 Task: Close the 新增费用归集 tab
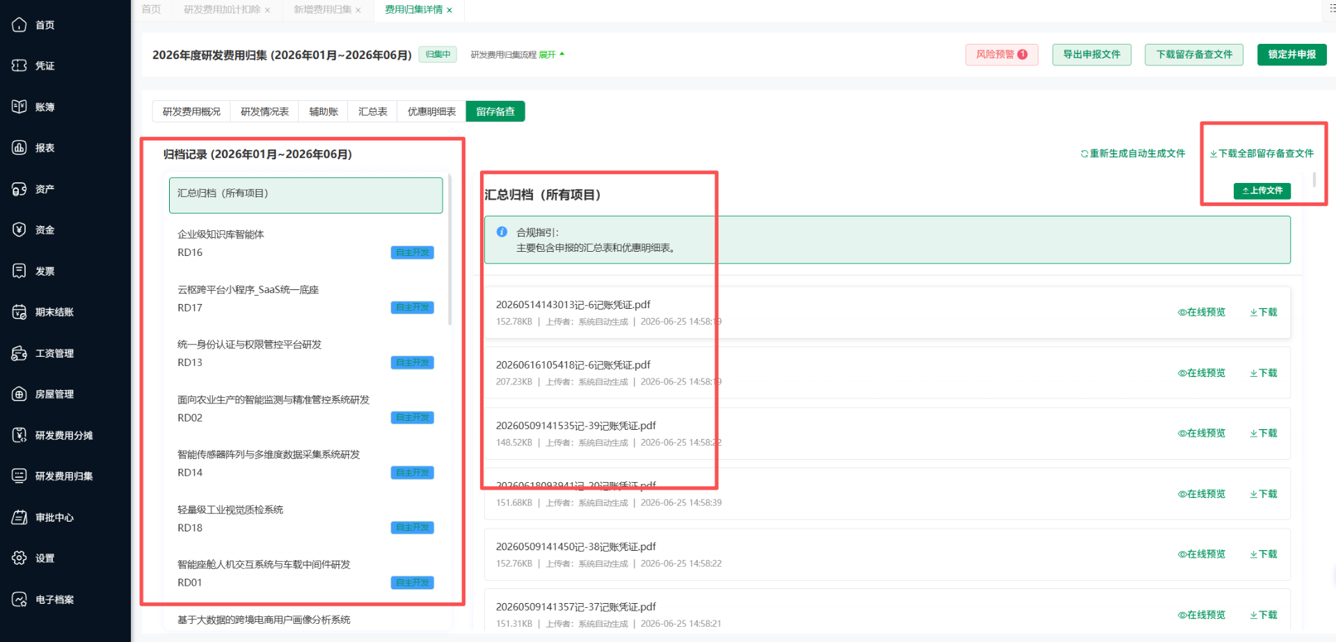358,10
